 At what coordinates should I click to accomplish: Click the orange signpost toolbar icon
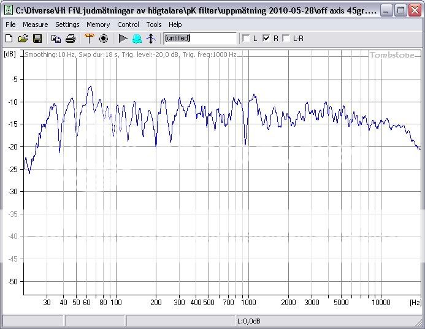point(89,39)
